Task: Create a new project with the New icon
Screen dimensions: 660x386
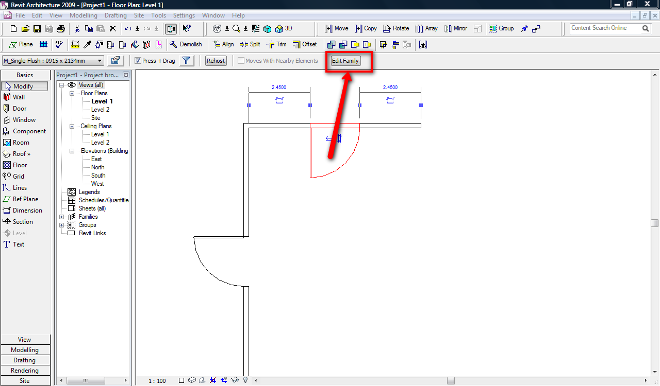Action: pyautogui.click(x=14, y=29)
